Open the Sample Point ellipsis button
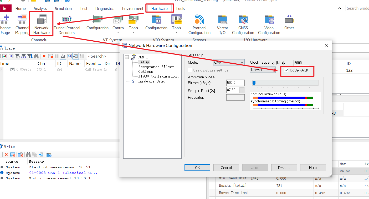This screenshot has width=369, height=199. click(242, 90)
